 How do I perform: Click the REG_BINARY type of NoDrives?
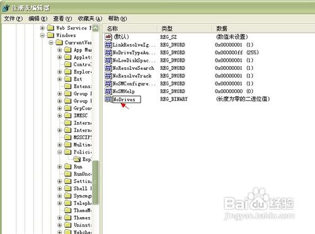(x=174, y=99)
